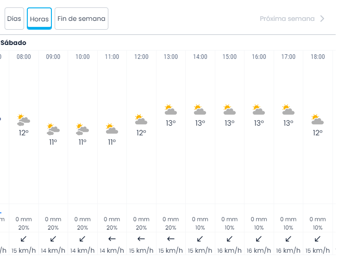Click the 16:00 wind direction arrow
The image size is (338, 262).
tap(259, 239)
